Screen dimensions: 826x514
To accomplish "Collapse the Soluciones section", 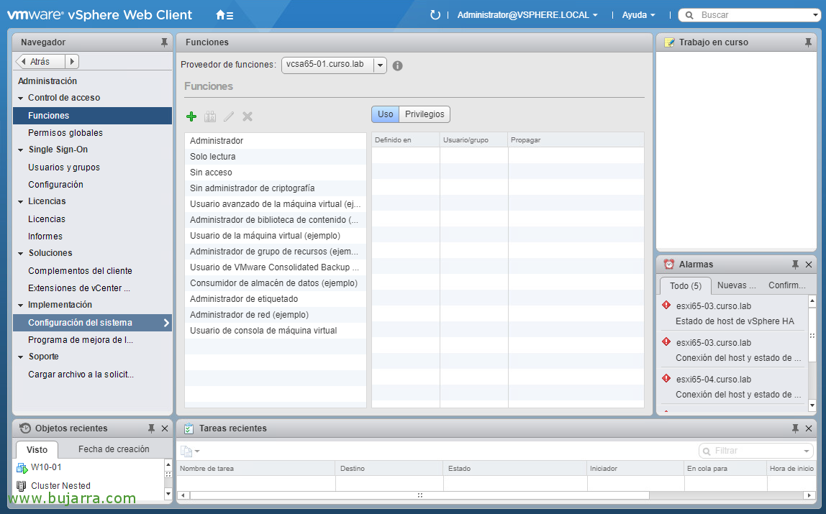I will point(21,253).
